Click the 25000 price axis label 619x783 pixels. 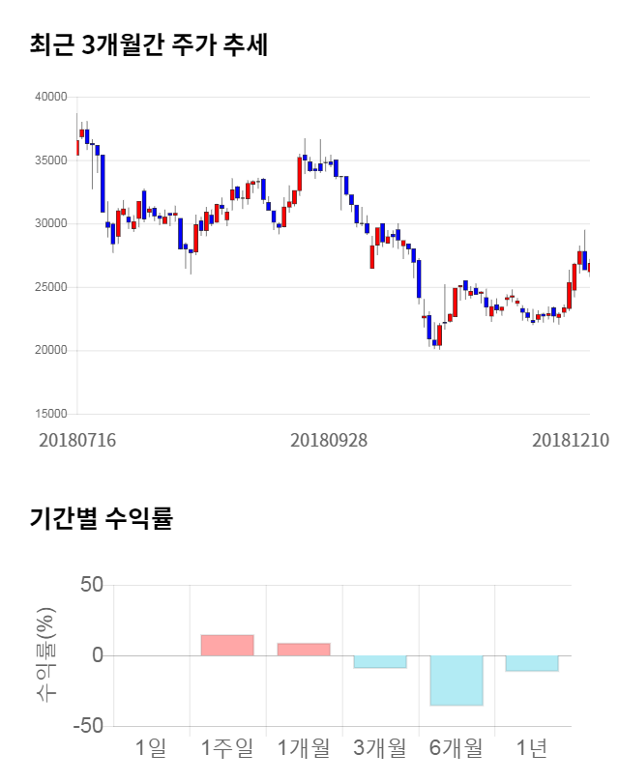click(x=50, y=287)
